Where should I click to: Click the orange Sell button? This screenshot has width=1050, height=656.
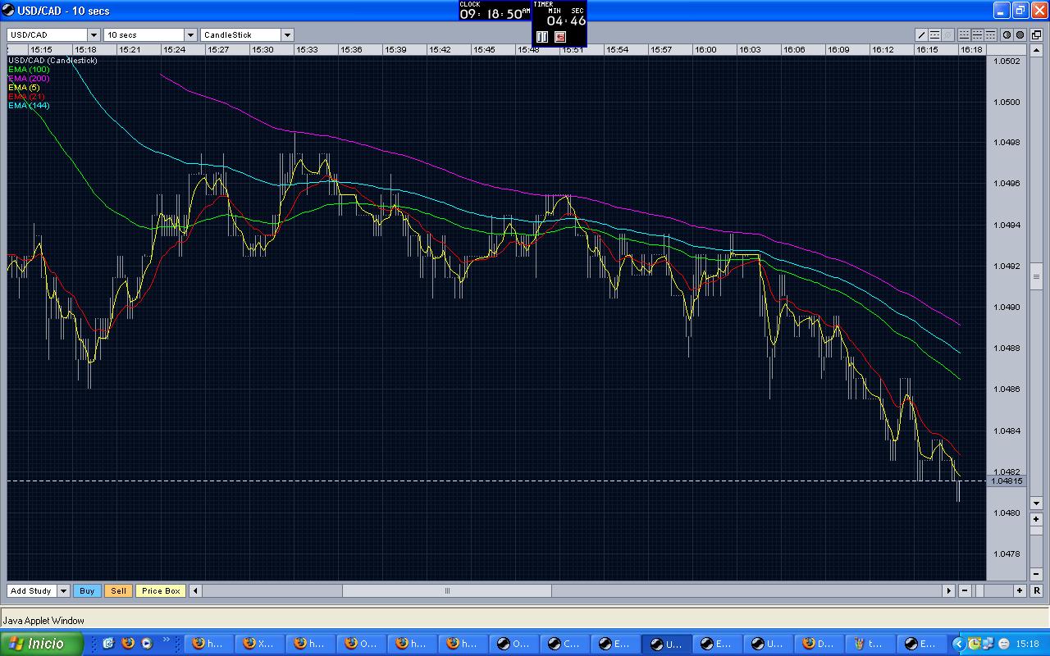119,590
